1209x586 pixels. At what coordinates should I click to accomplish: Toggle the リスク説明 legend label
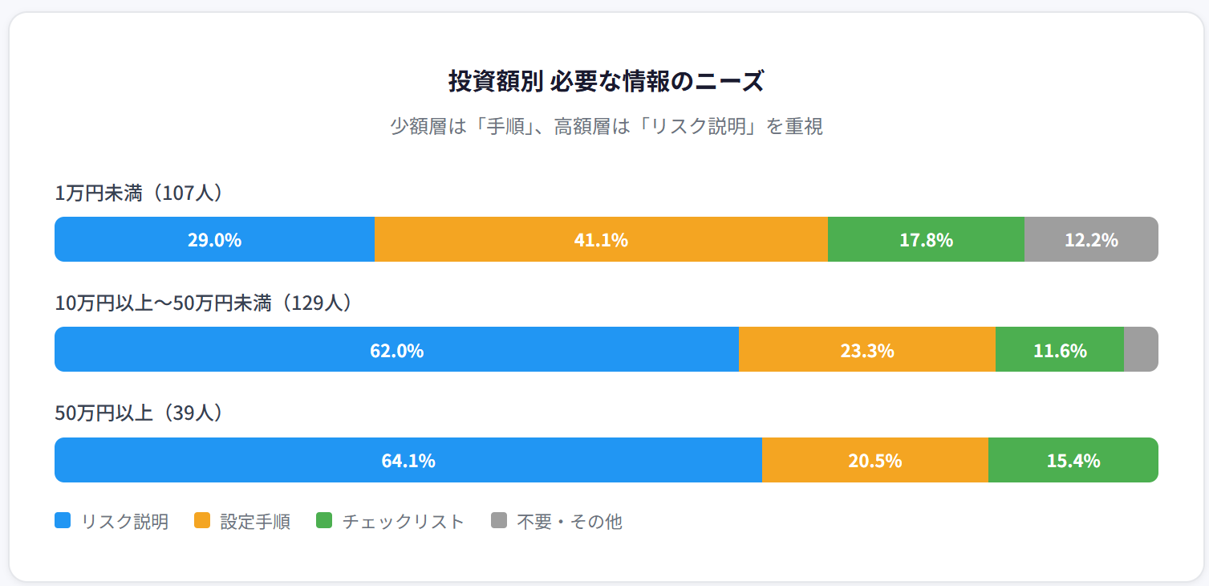pos(124,522)
